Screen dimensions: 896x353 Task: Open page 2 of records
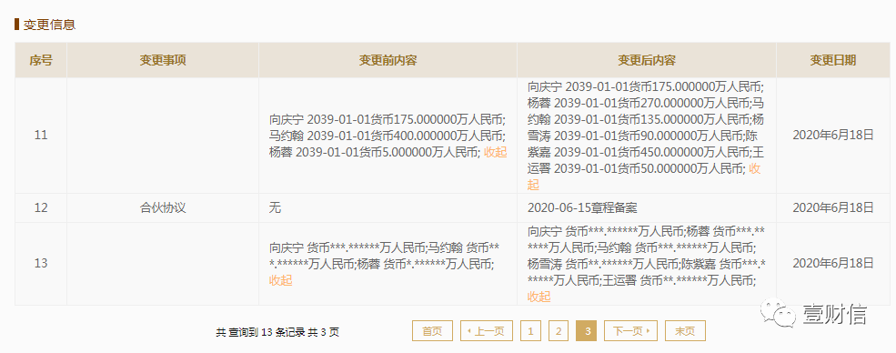(x=559, y=331)
